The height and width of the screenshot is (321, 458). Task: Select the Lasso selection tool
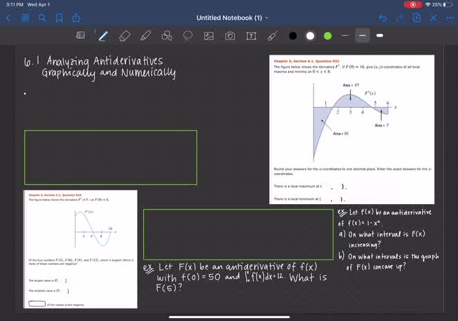(187, 35)
